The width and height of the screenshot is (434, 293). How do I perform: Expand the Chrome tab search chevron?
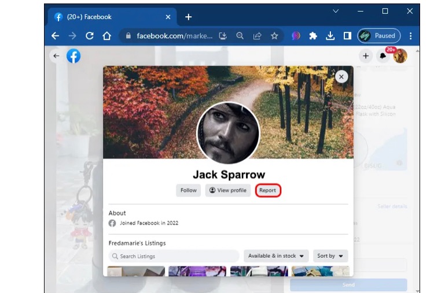click(x=336, y=12)
